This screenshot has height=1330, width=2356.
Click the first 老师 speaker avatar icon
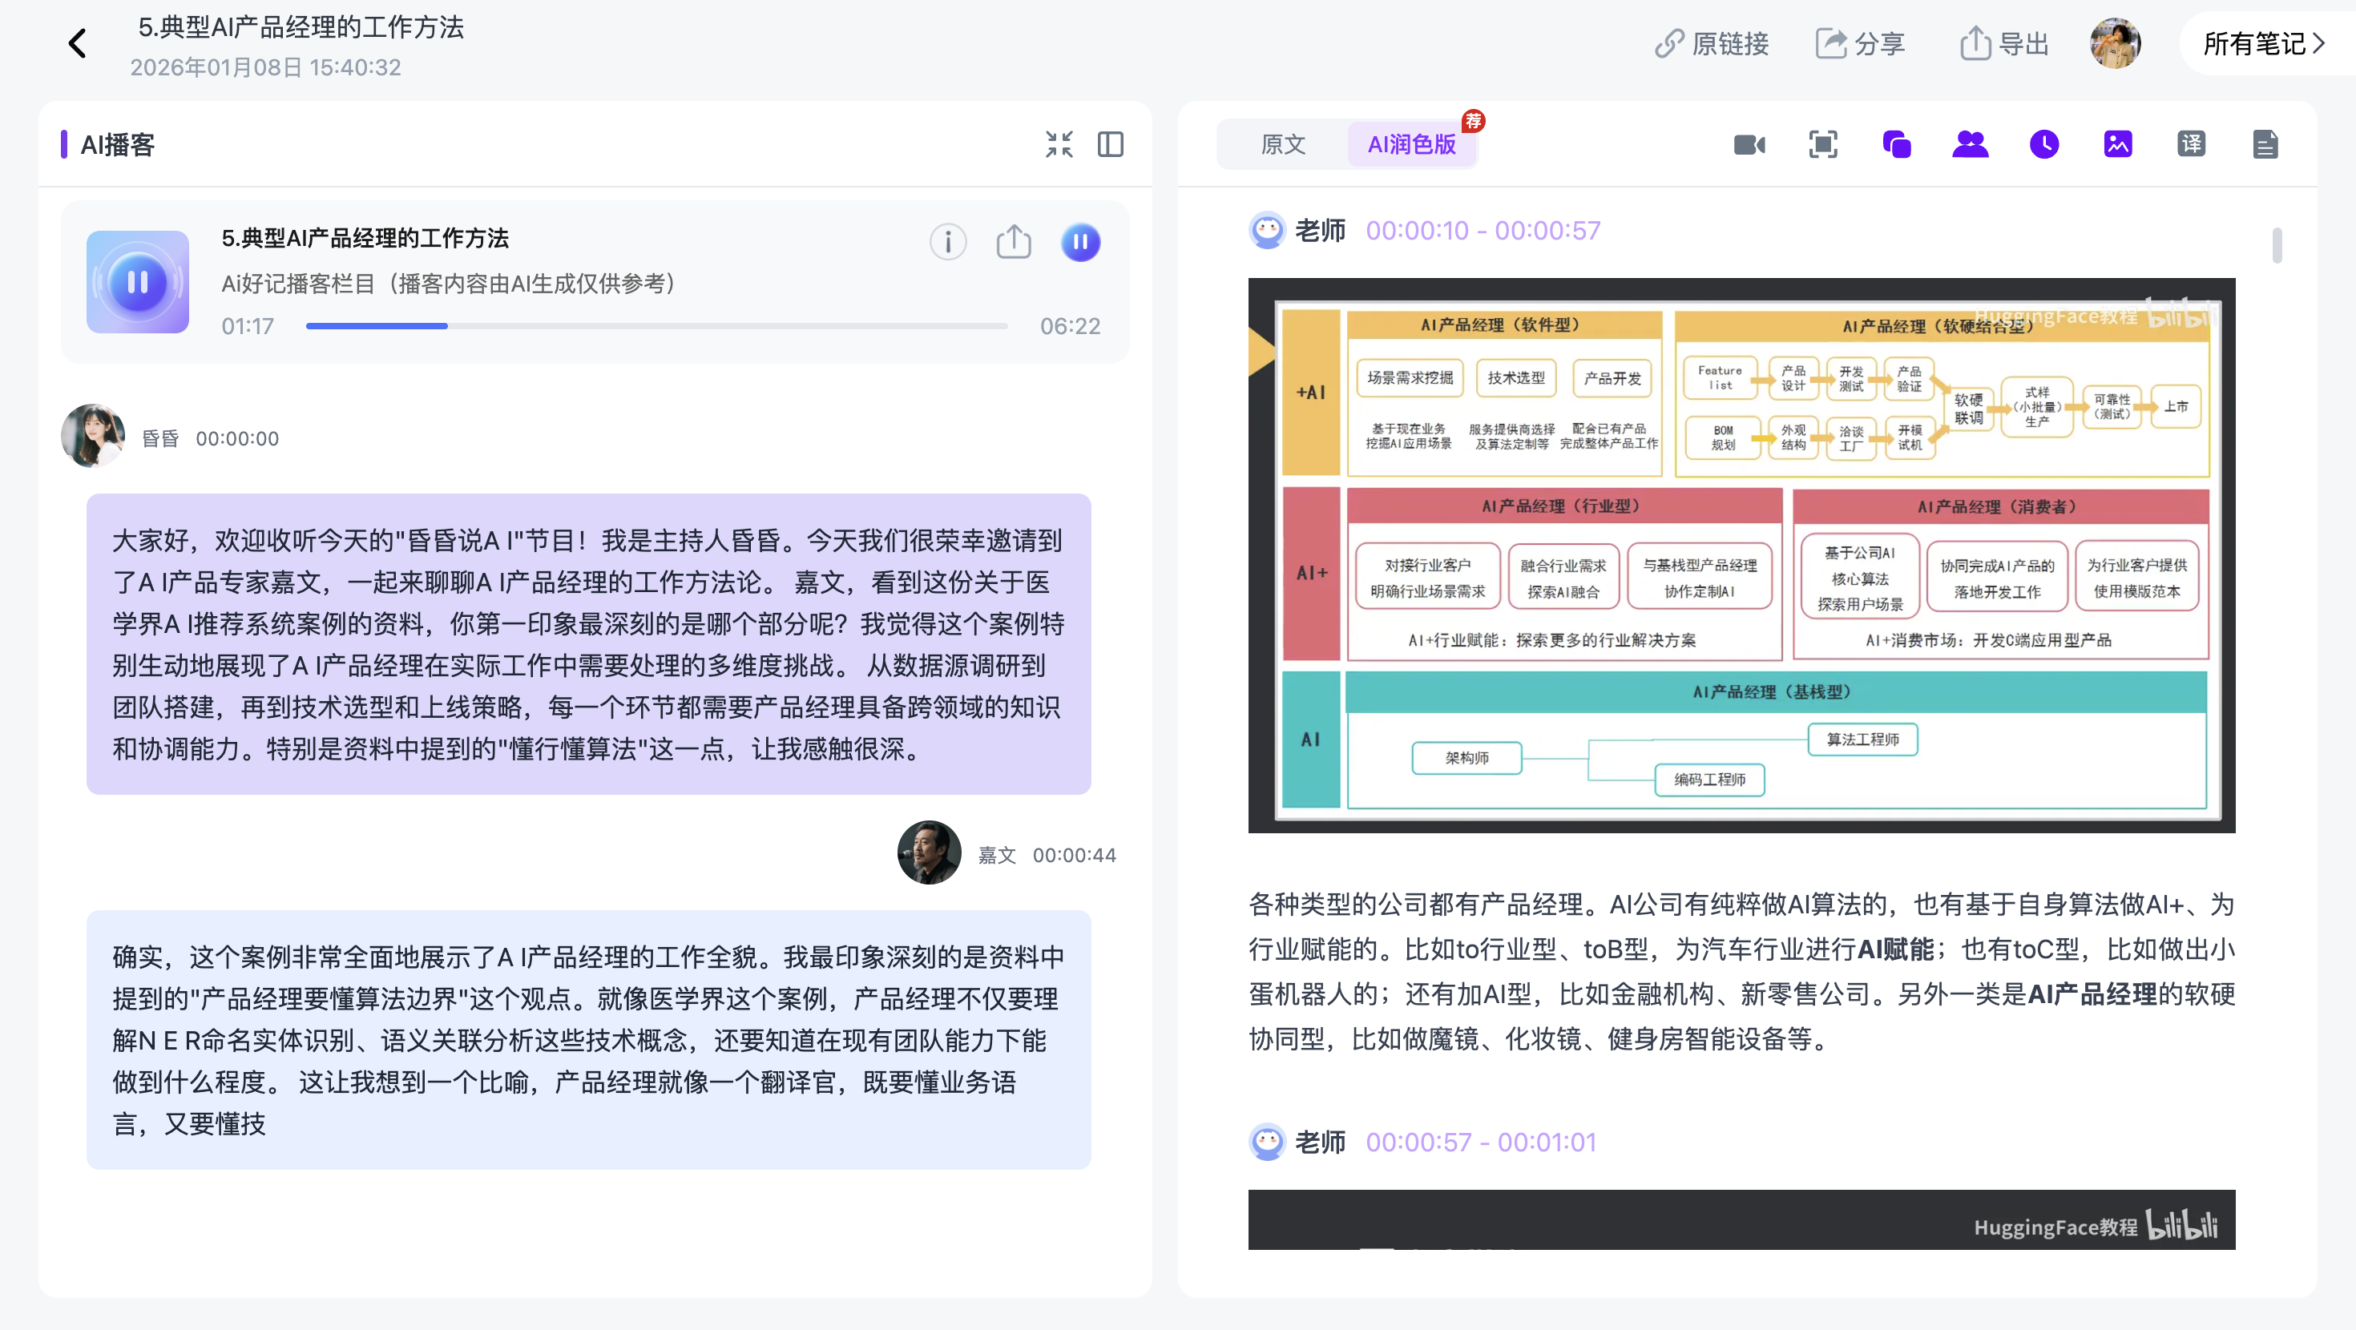(1268, 231)
